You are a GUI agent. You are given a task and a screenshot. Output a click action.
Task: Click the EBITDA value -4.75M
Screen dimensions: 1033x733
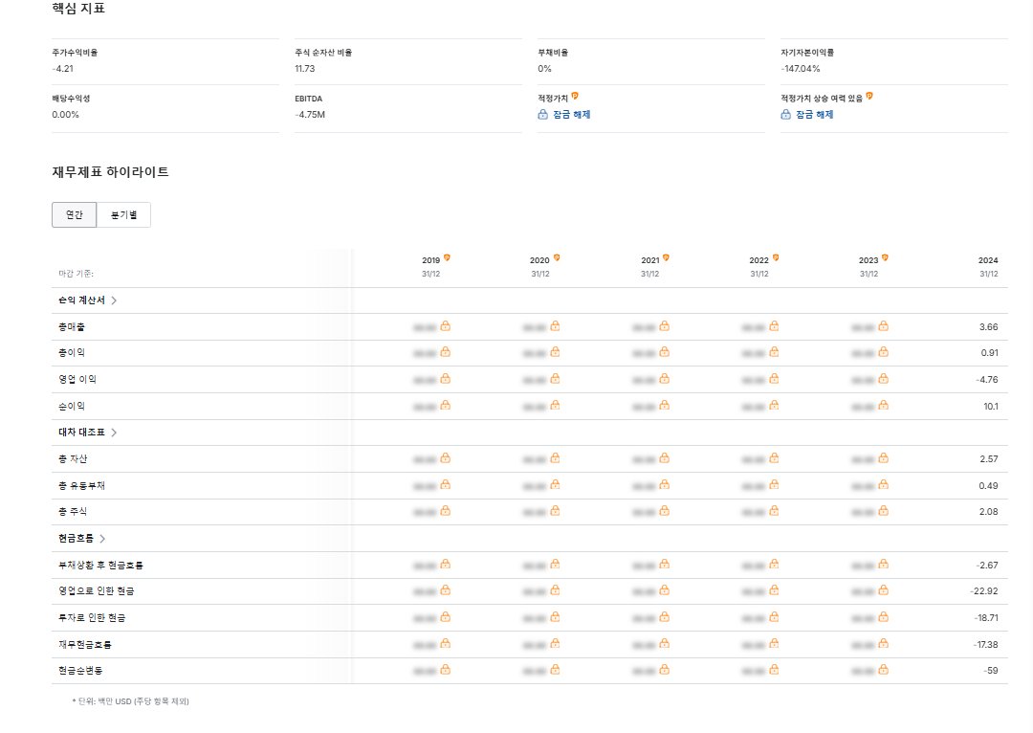click(310, 115)
